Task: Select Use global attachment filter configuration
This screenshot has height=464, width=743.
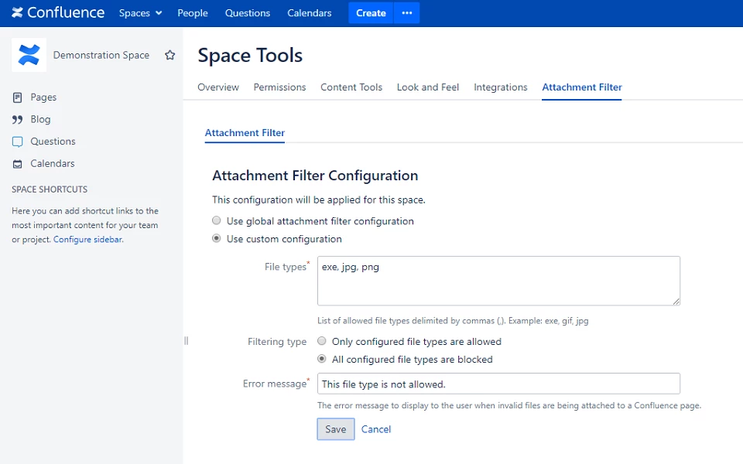Action: coord(217,221)
